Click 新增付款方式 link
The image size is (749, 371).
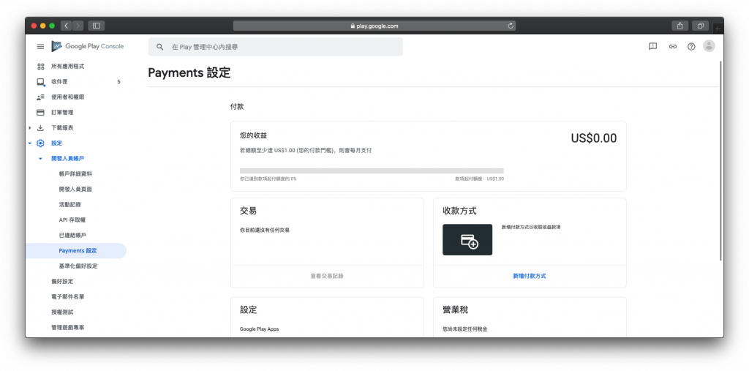coord(530,276)
